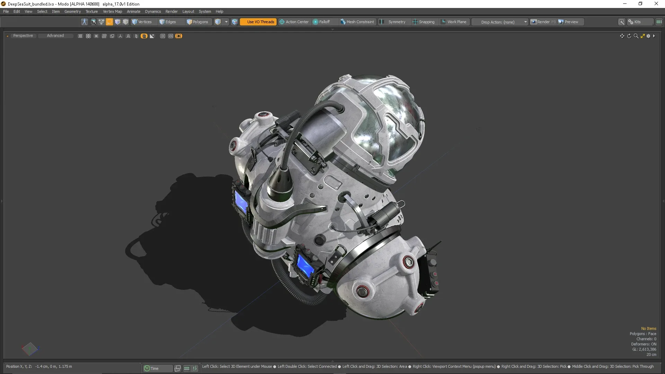The image size is (665, 374).
Task: Open the search icon left of Kits
Action: point(622,22)
